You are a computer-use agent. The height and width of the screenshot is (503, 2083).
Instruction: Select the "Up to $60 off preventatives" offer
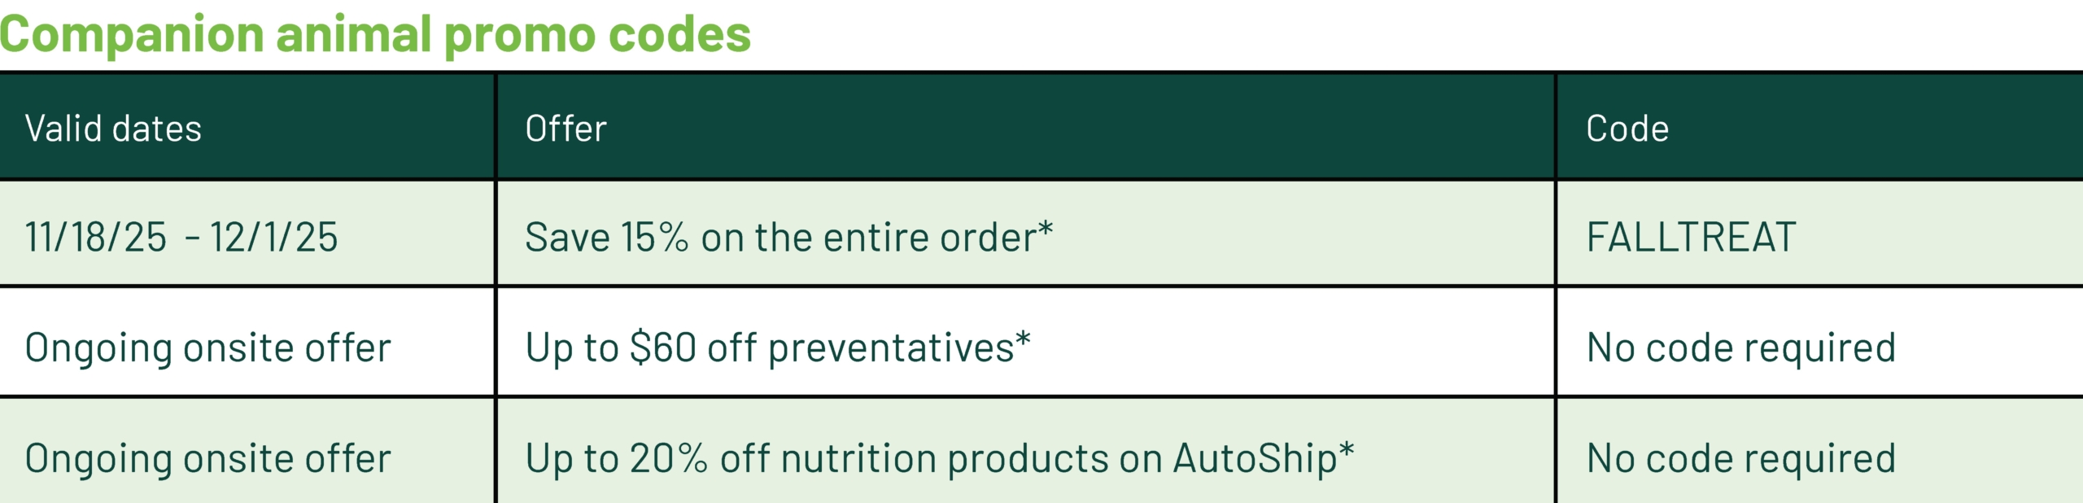point(768,348)
